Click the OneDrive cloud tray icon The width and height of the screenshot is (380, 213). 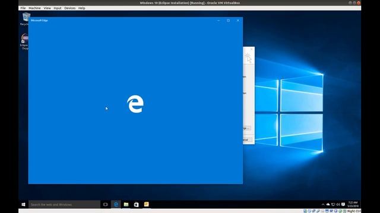pyautogui.click(x=328, y=204)
